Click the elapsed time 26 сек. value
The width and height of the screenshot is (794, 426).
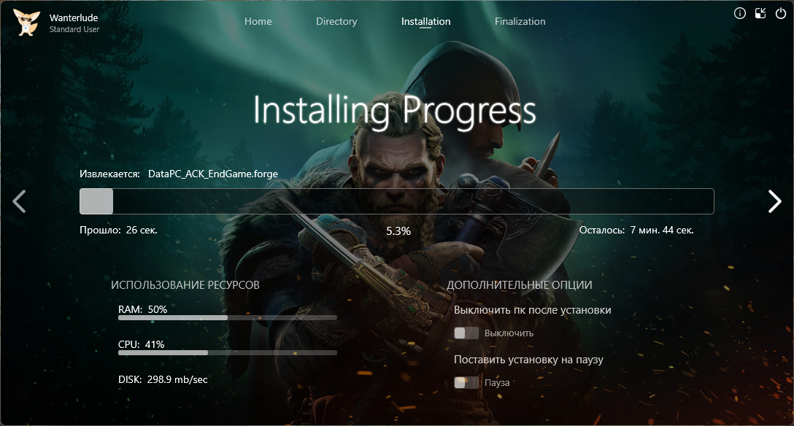[x=142, y=230]
